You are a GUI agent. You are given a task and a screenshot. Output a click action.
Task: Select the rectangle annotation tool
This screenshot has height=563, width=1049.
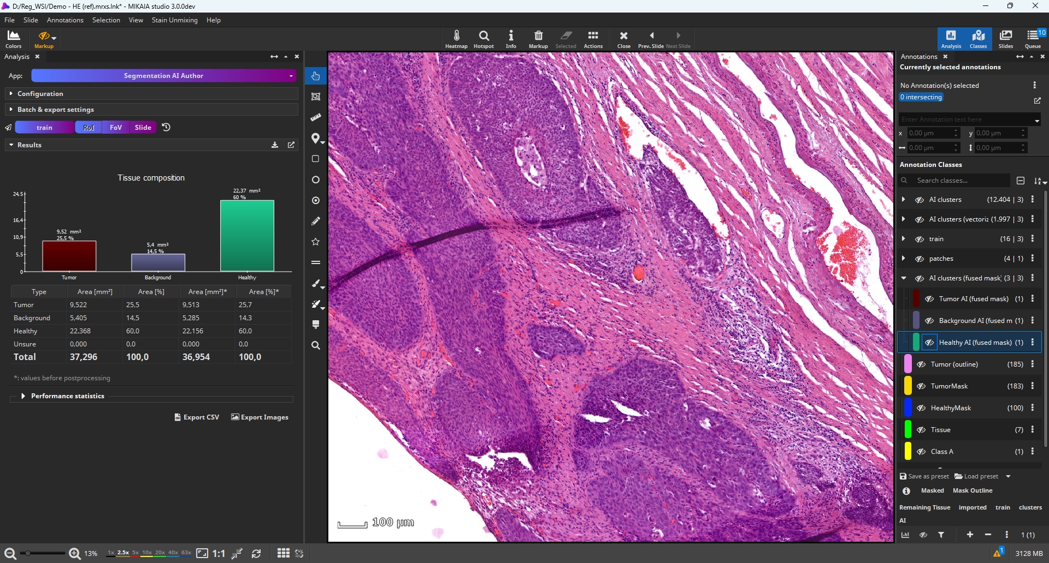coord(315,159)
